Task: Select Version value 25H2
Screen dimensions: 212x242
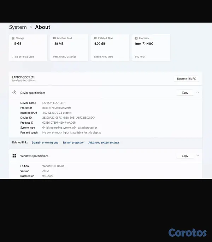Action: pos(46,171)
